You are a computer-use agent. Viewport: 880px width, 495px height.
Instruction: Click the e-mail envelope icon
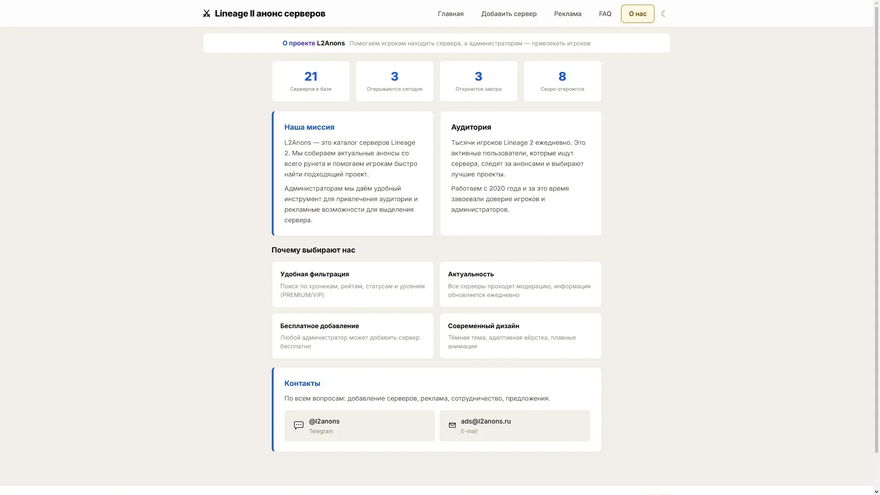452,425
